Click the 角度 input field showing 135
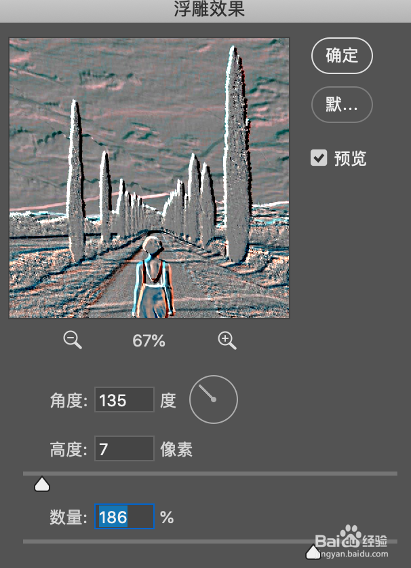This screenshot has width=411, height=568. pos(124,400)
